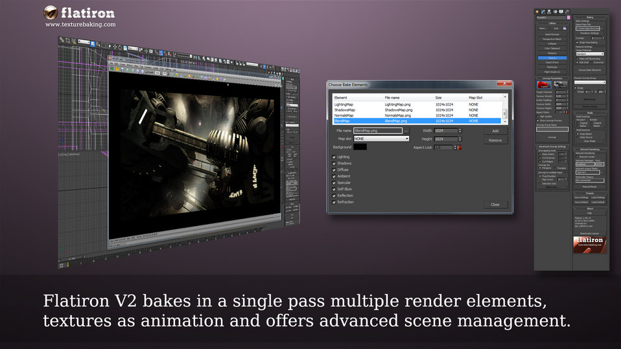This screenshot has height=349, width=621.
Task: Click the flatiron logo at top left
Action: point(79,13)
